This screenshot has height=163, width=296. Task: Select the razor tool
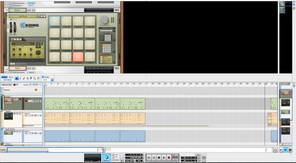(27, 78)
